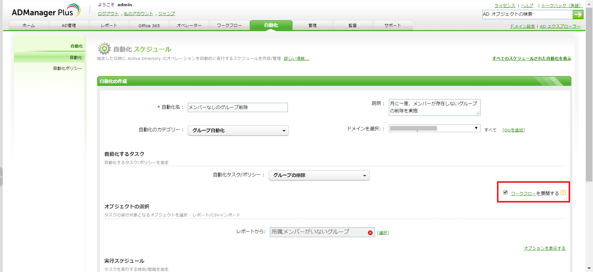The image size is (593, 272).
Task: Switch to the レポート tab
Action: pos(109,25)
